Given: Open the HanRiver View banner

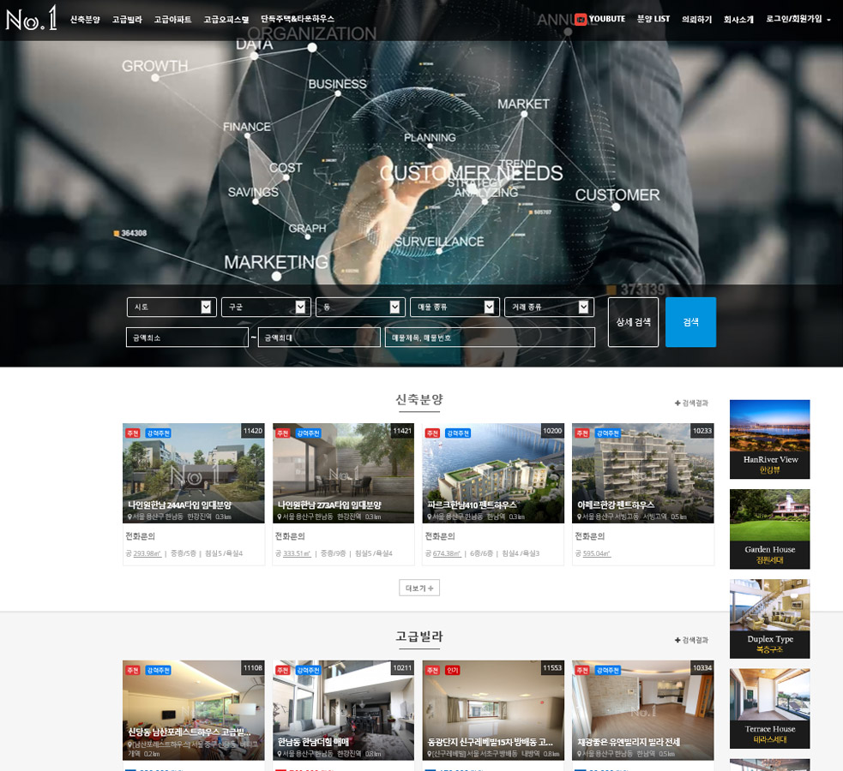Looking at the screenshot, I should click(x=769, y=439).
